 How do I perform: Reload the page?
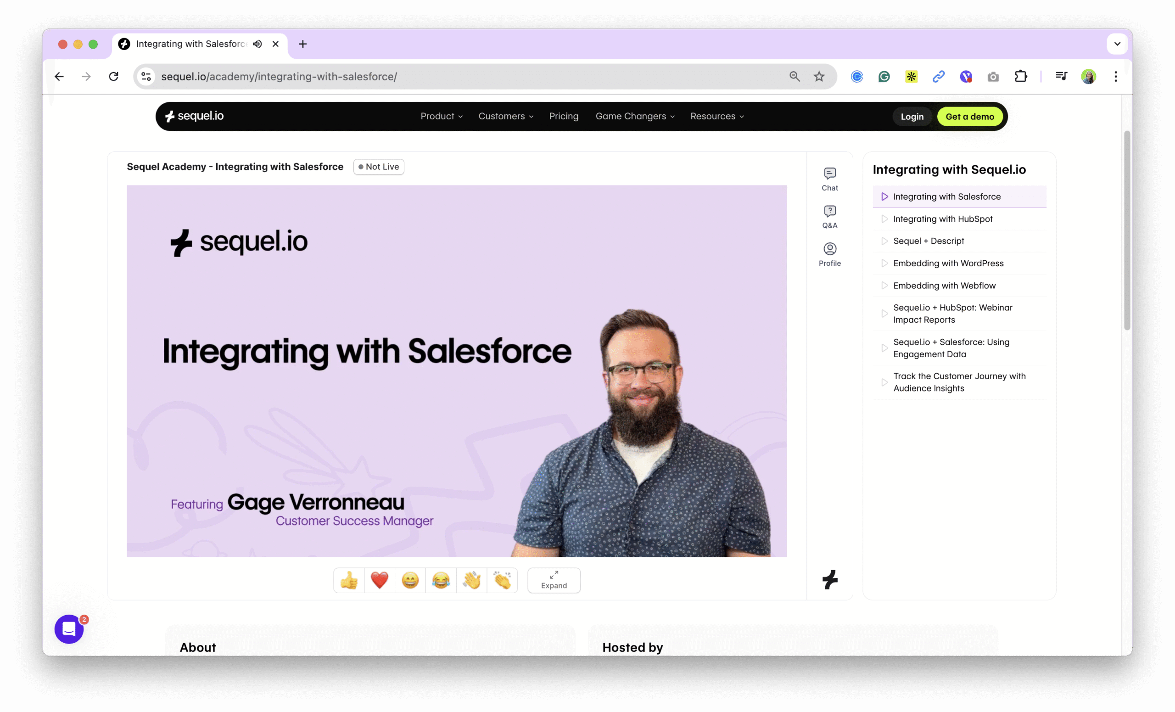(x=113, y=76)
